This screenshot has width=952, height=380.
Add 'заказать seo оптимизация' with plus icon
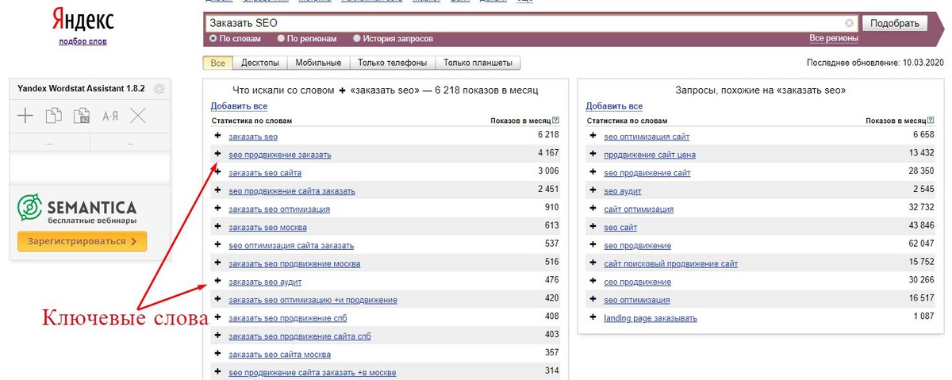click(x=217, y=209)
